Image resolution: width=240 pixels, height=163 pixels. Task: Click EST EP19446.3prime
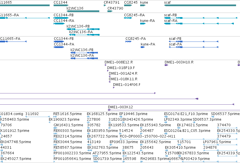(x=121, y=117)
